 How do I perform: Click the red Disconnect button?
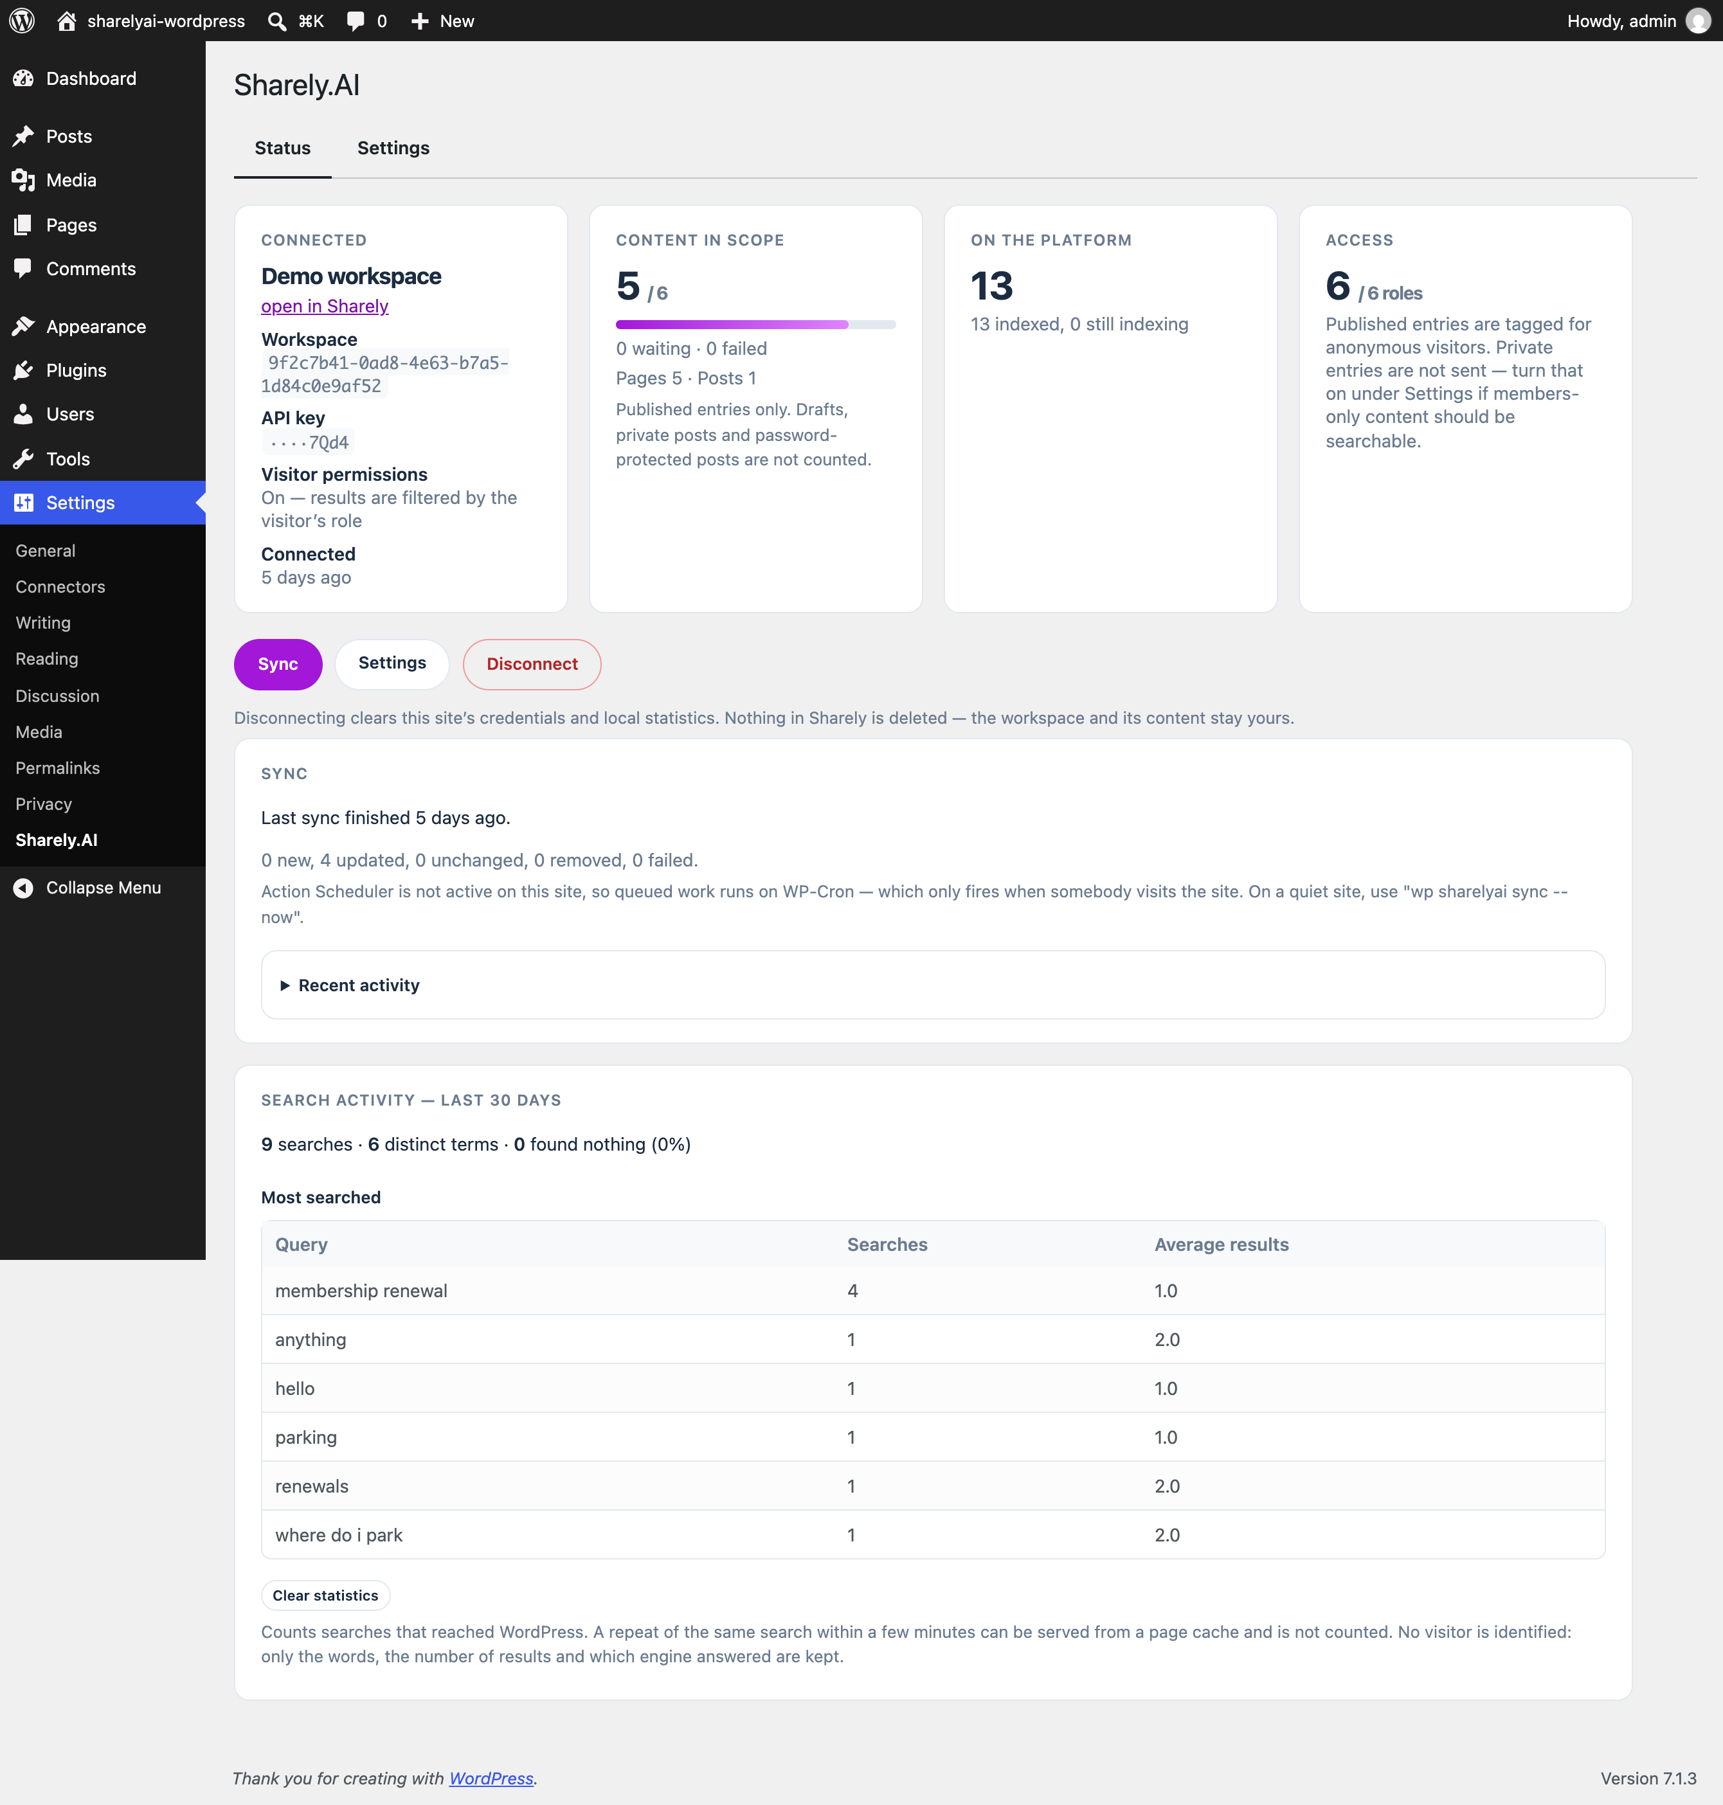point(532,664)
